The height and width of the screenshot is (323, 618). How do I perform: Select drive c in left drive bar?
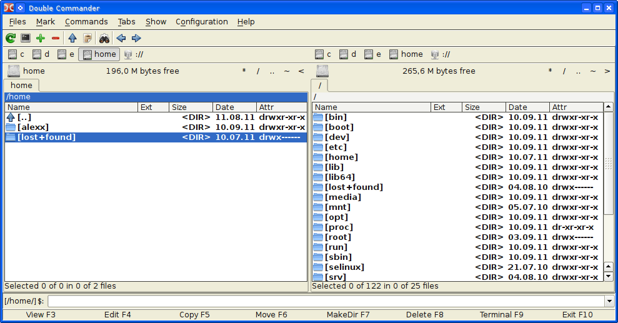(16, 54)
